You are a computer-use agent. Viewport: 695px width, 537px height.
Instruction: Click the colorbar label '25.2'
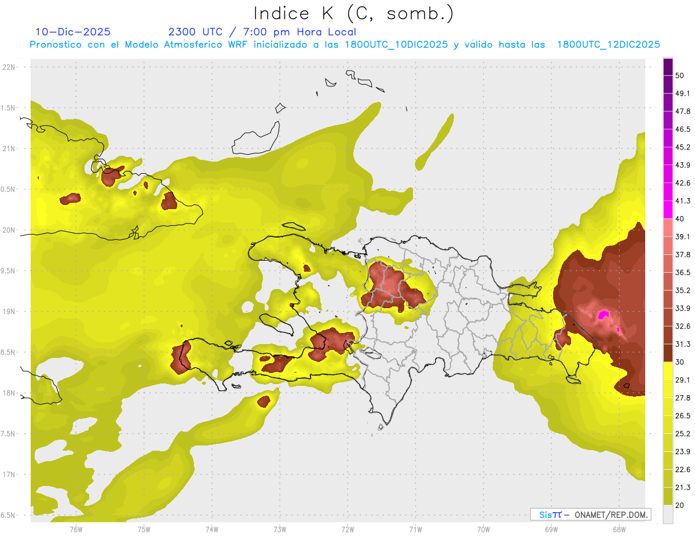[683, 434]
